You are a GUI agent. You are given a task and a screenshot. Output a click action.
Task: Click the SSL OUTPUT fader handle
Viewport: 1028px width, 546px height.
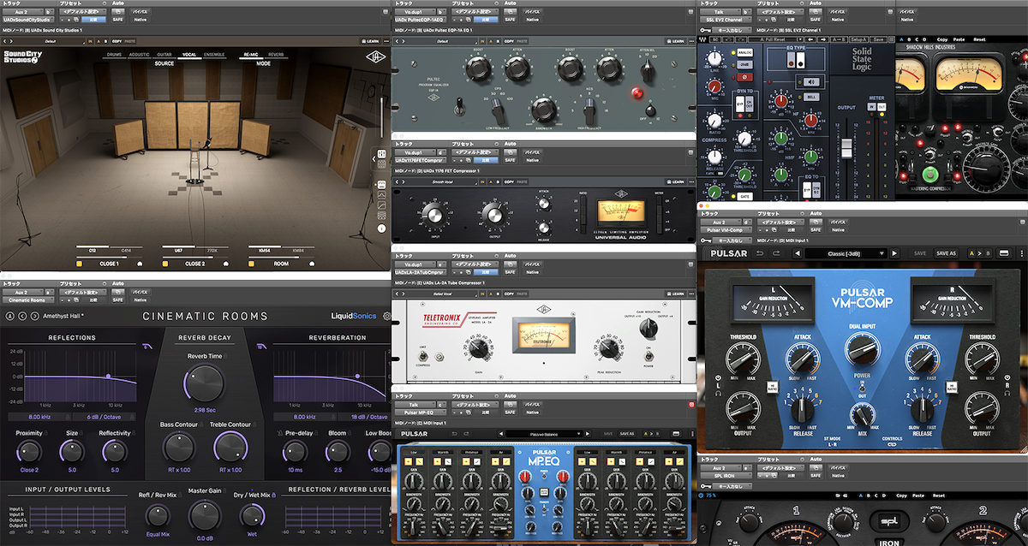[846, 147]
